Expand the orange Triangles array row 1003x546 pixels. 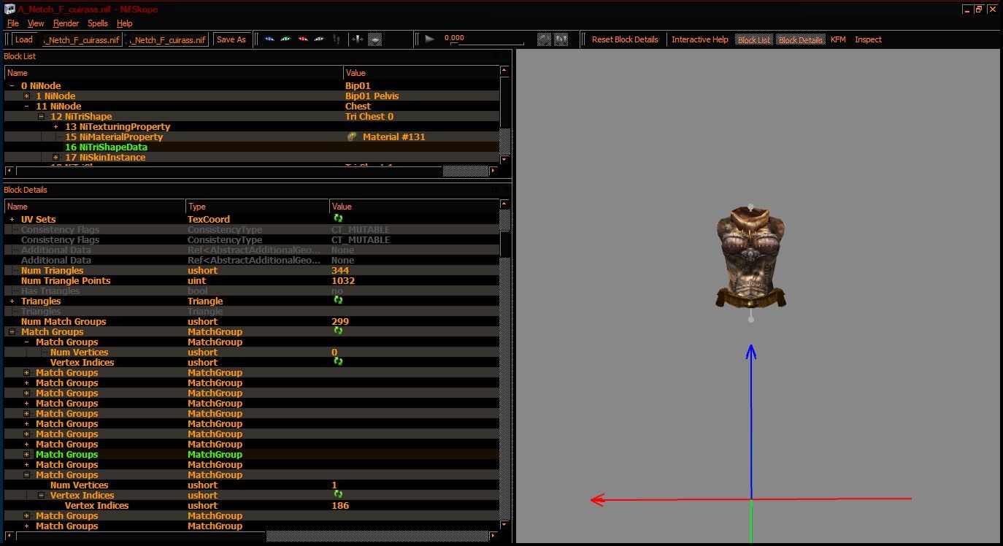coord(12,301)
